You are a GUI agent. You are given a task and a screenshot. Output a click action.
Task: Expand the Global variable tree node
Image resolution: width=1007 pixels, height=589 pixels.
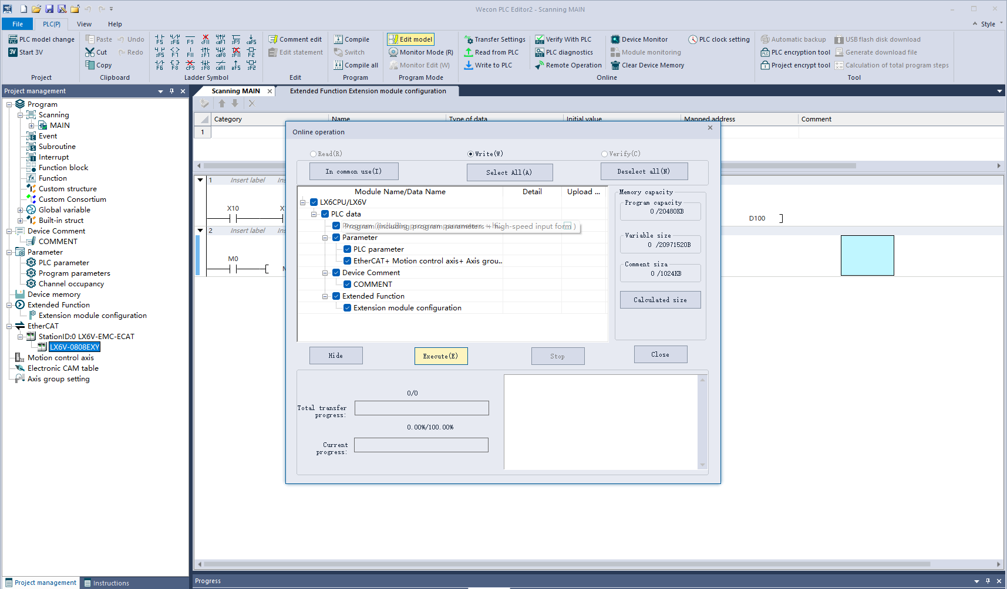point(21,210)
